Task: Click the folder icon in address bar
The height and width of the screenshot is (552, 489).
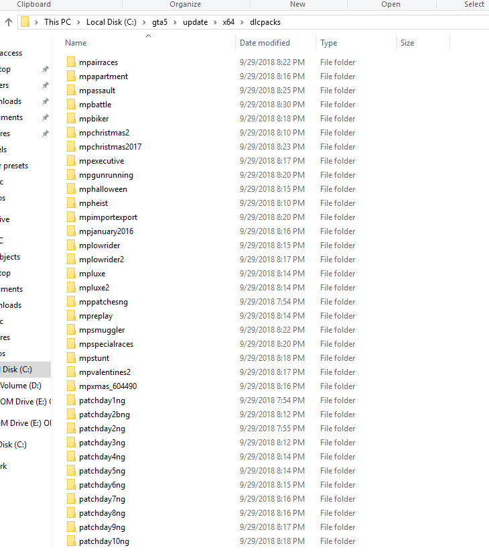Action: click(25, 22)
